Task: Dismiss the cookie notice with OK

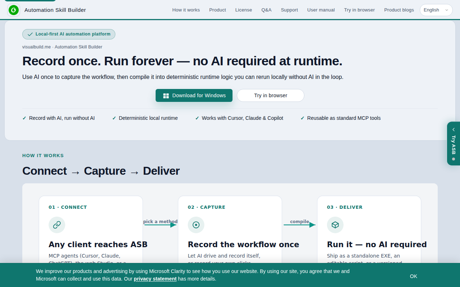Action: coord(414,276)
